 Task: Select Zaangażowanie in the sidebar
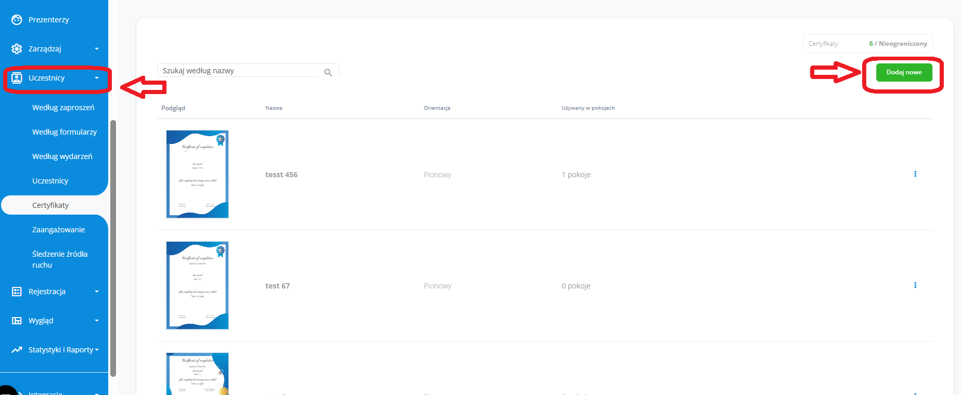(x=58, y=230)
